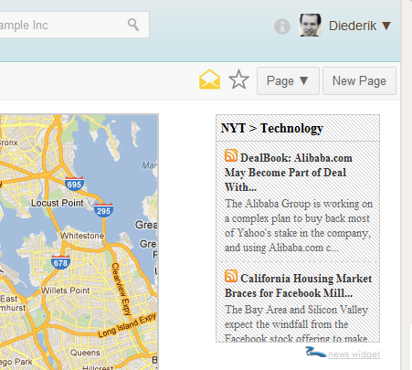Click Diederik's profile photo

coord(310,26)
